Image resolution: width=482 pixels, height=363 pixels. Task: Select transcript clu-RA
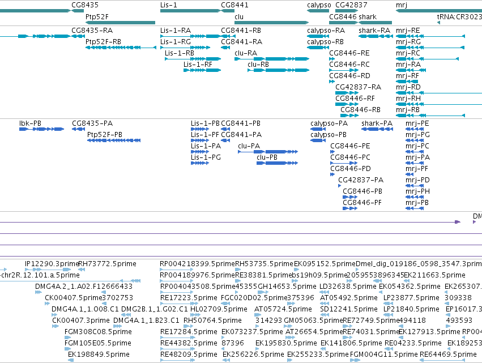246,53
